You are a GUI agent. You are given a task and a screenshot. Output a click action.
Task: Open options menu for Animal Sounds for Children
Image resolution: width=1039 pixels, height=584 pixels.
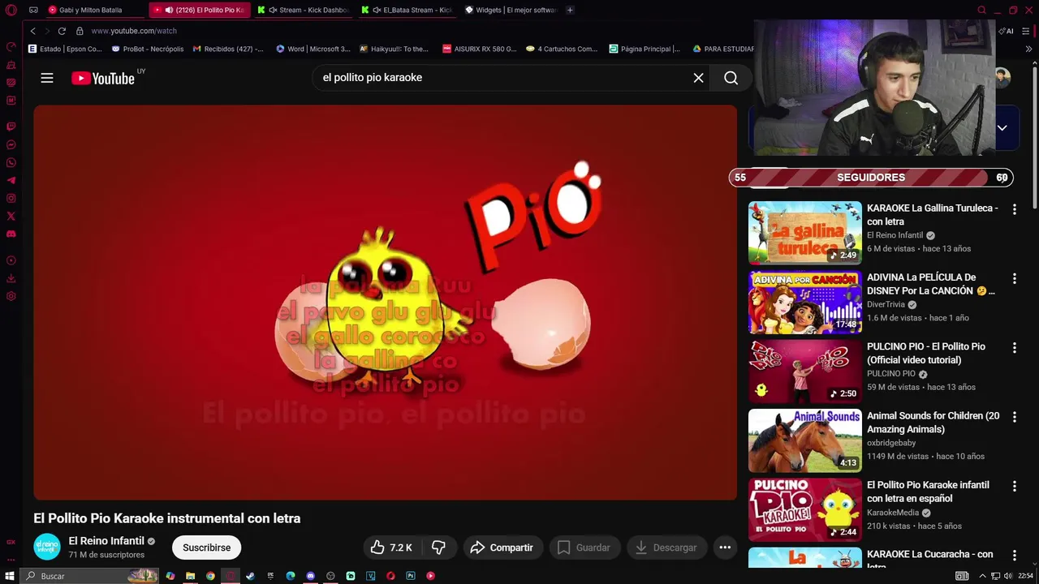[x=1014, y=417]
